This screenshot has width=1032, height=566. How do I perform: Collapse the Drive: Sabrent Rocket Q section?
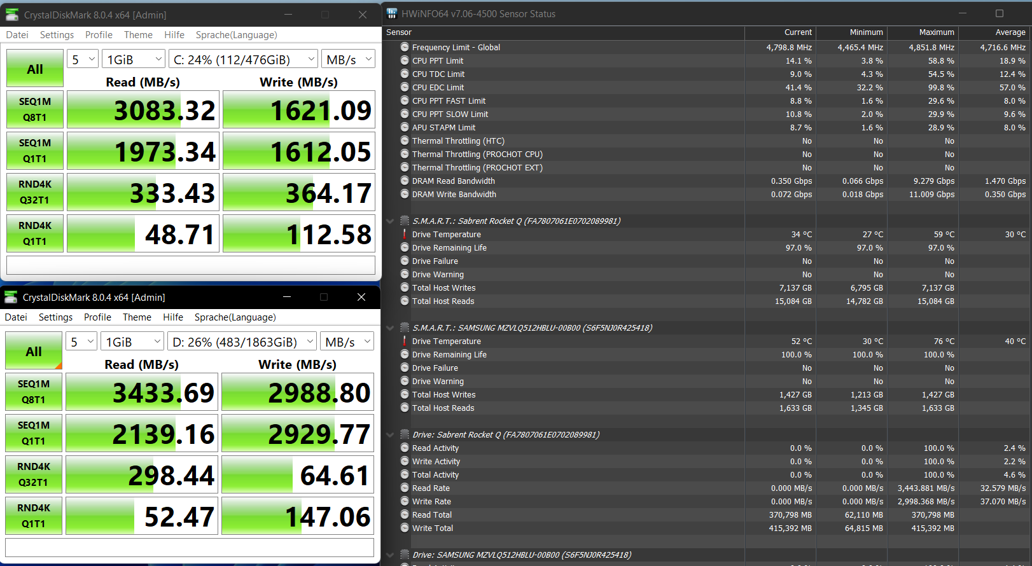(390, 434)
